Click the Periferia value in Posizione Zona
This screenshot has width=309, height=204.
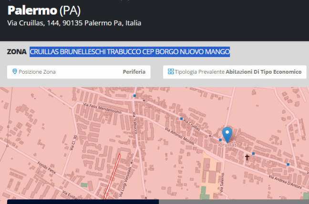(134, 72)
